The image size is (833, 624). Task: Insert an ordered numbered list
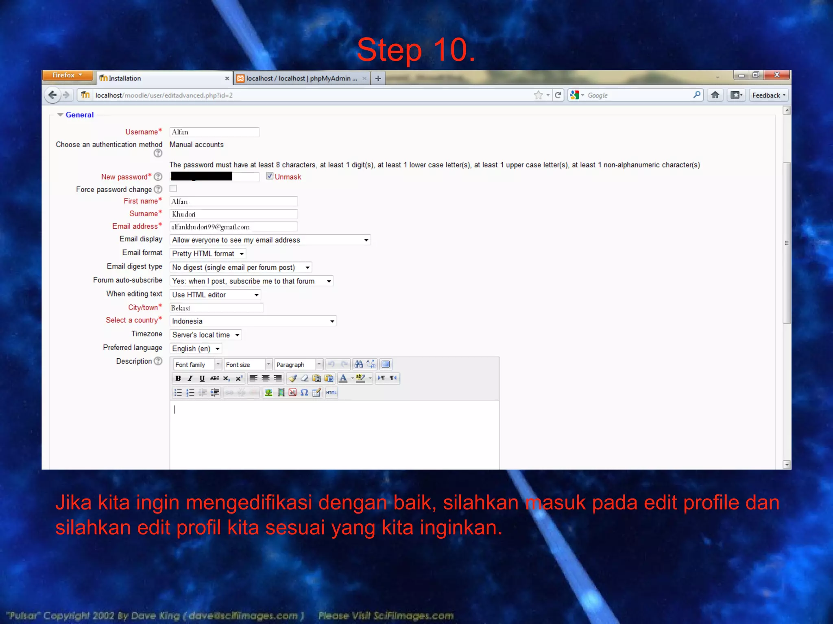190,392
